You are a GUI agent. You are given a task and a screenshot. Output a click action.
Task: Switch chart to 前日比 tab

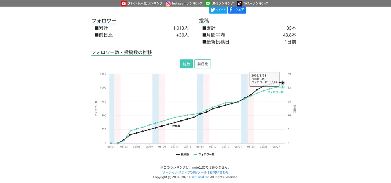coord(203,64)
